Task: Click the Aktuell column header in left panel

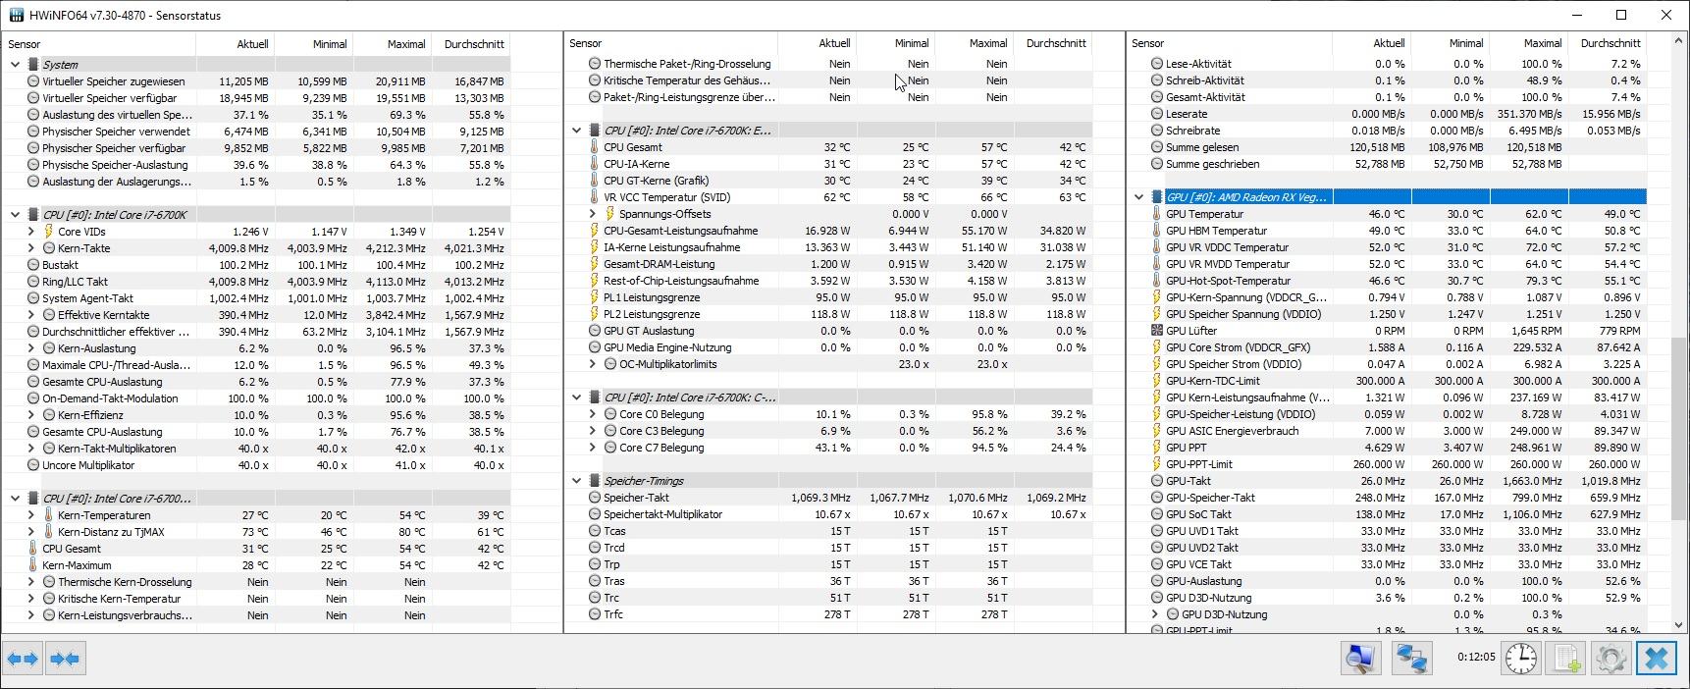Action: [x=236, y=44]
